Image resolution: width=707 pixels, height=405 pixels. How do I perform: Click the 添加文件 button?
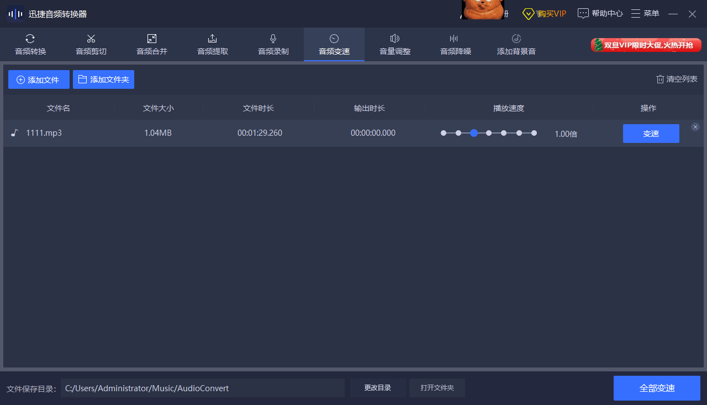39,79
